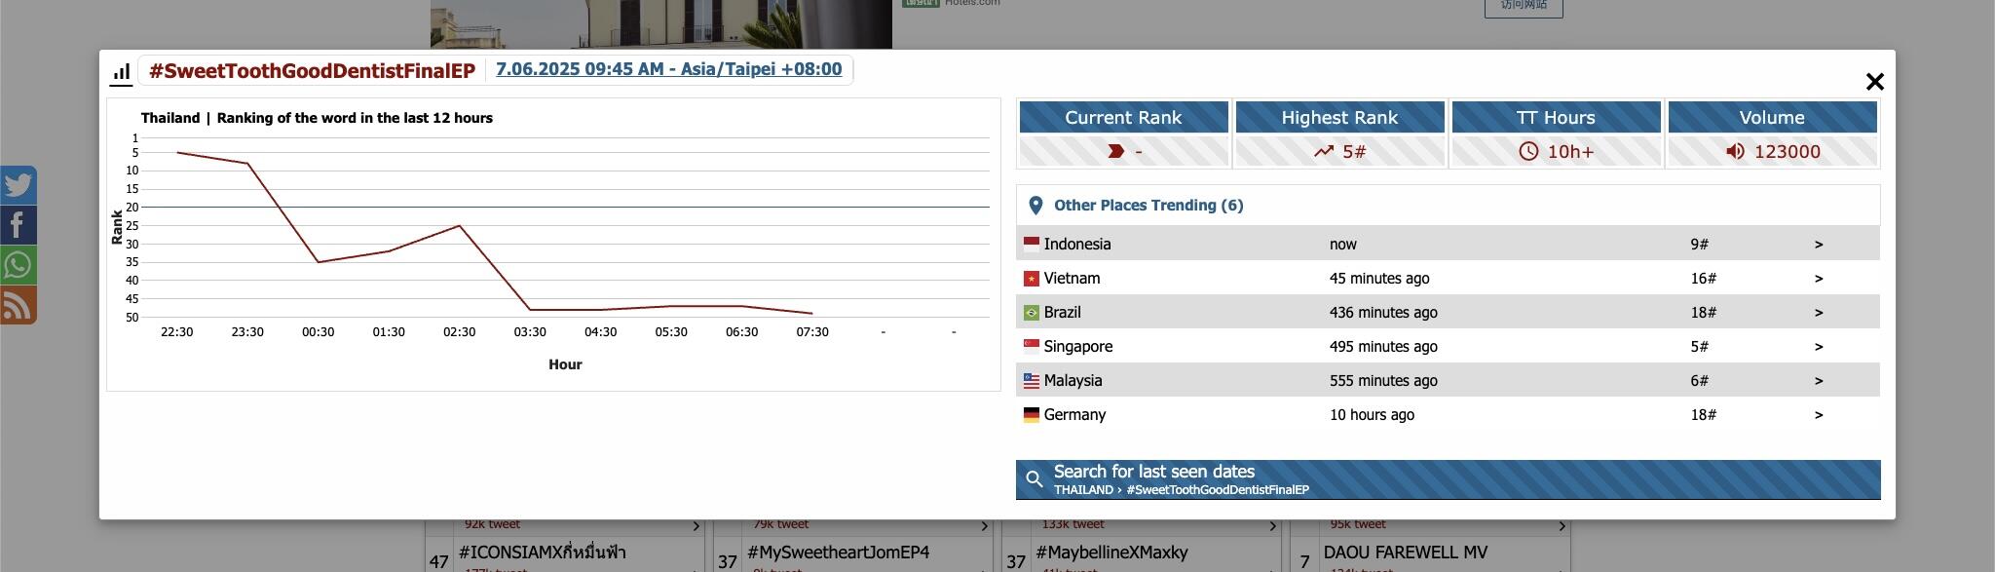Open the RSS feed icon

[18, 305]
